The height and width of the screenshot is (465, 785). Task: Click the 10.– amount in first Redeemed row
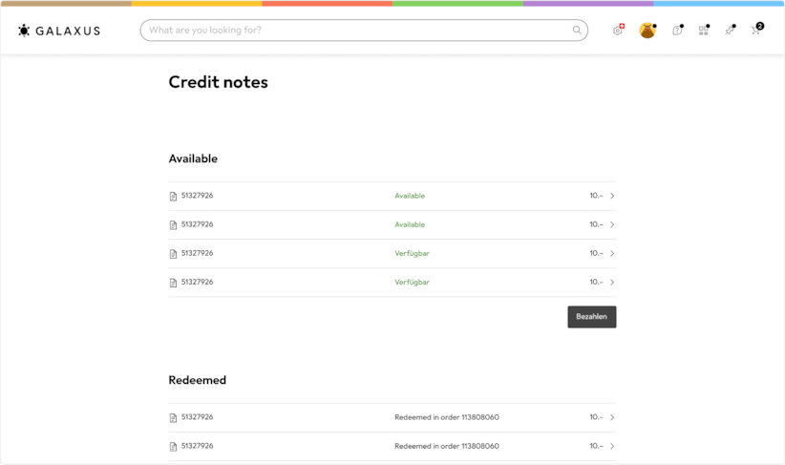(596, 417)
